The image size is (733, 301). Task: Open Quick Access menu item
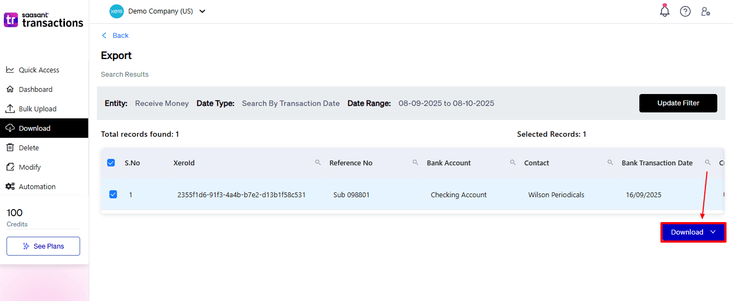click(44, 70)
